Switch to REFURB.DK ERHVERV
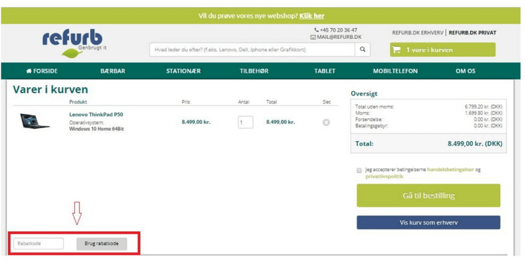The width and height of the screenshot is (525, 262). coord(418,32)
